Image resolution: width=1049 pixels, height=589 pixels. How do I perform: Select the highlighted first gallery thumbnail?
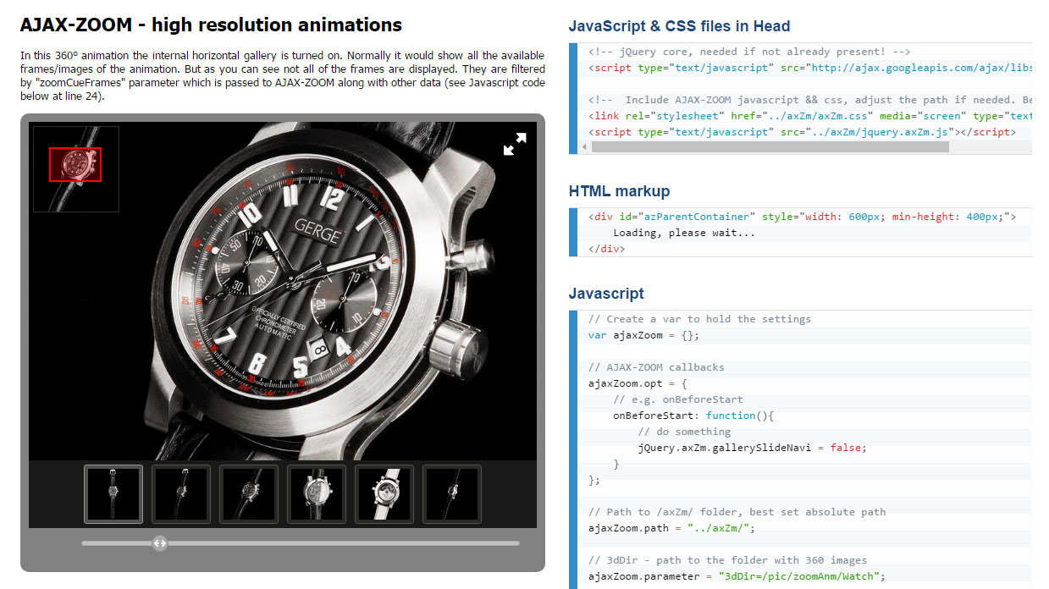coord(113,494)
